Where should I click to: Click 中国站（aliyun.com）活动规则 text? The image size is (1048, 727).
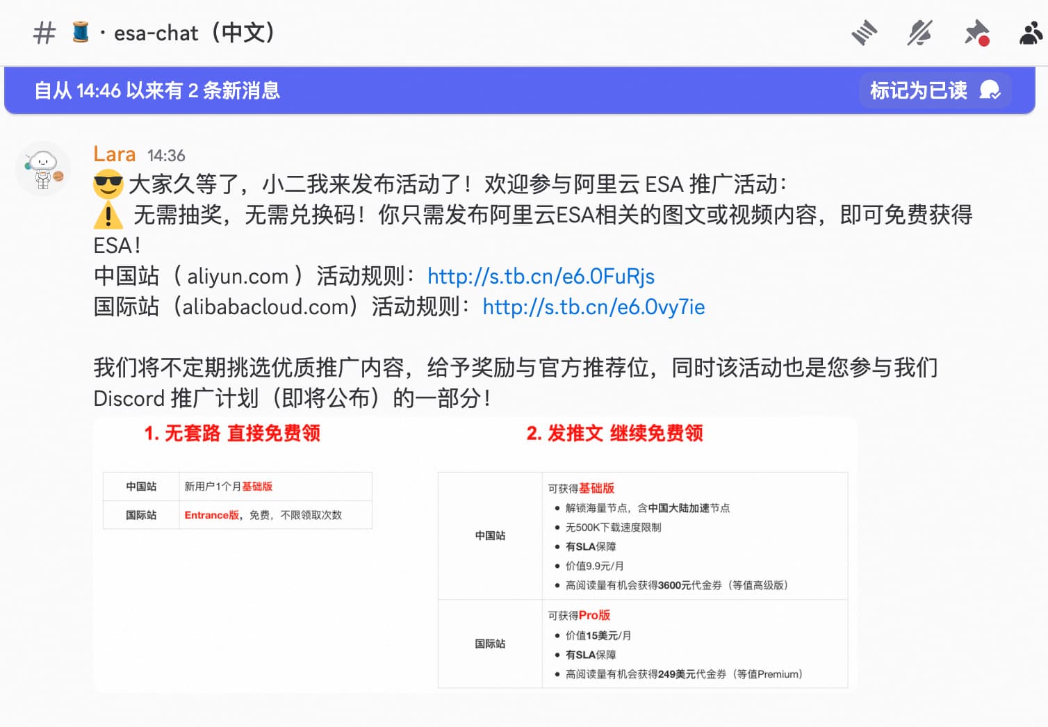point(255,277)
